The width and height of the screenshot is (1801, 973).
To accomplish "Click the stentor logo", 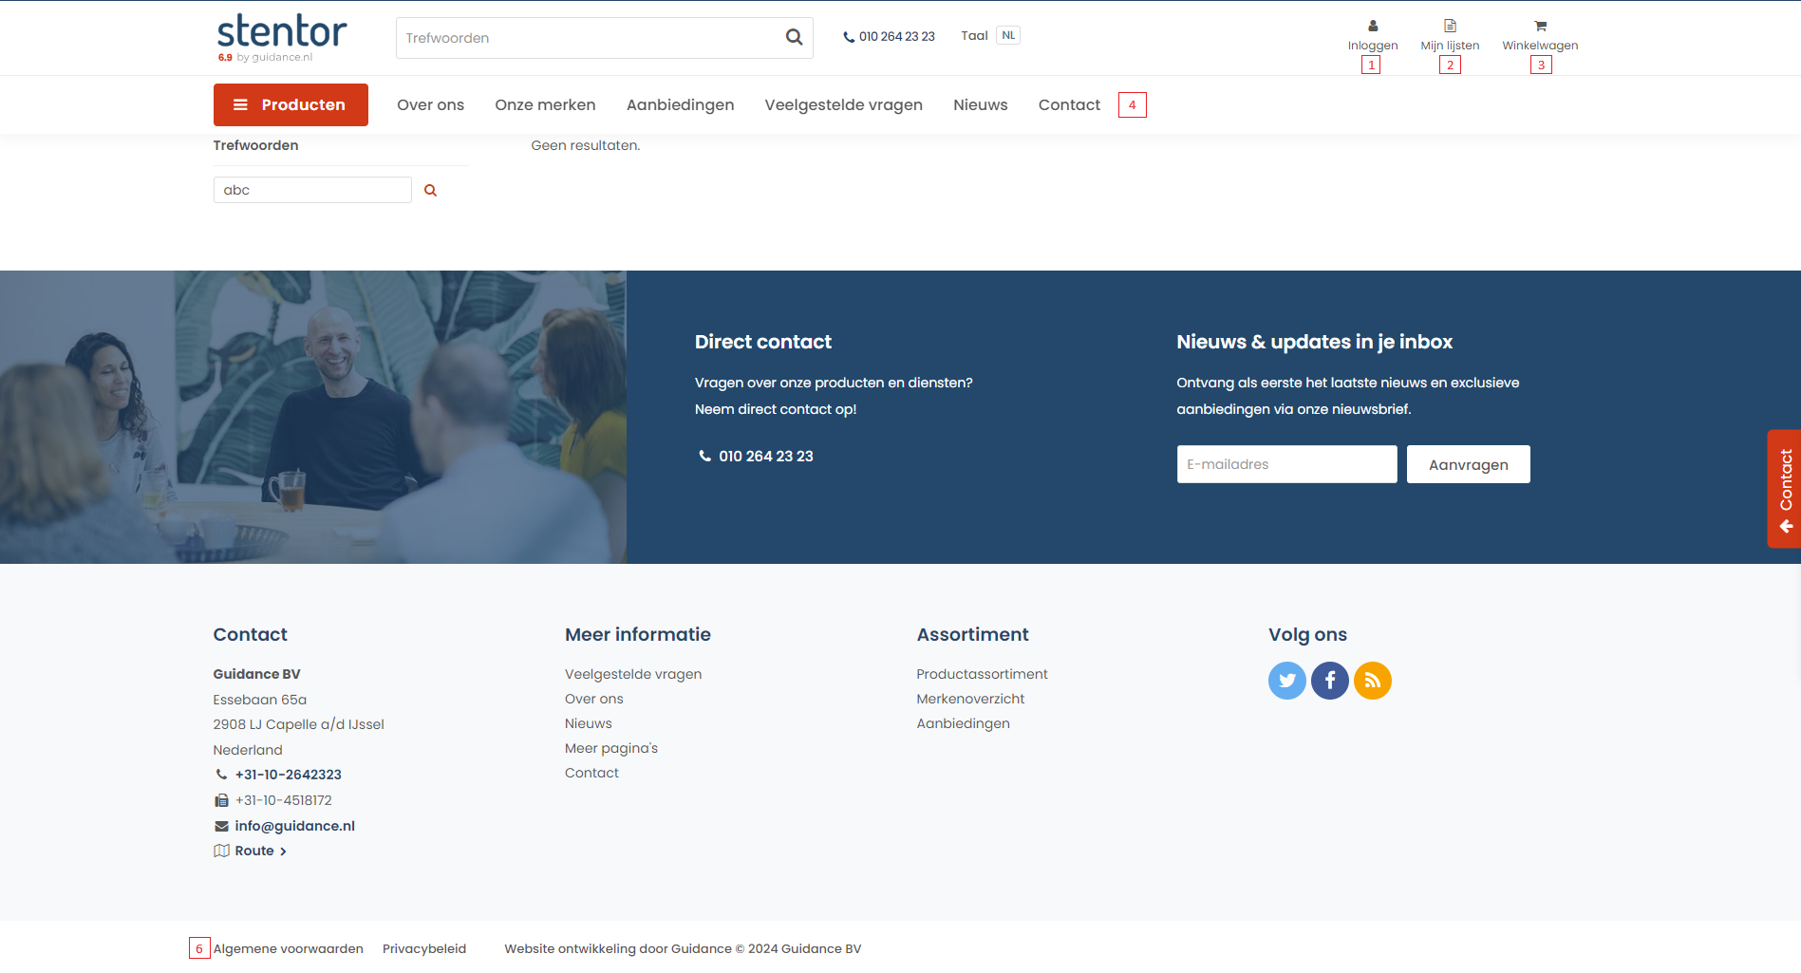I will coord(282,37).
